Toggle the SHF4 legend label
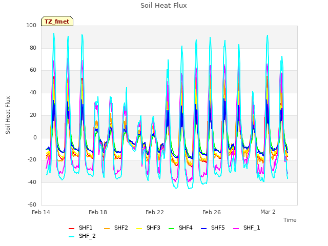The height and width of the screenshot is (246, 328). point(186,228)
